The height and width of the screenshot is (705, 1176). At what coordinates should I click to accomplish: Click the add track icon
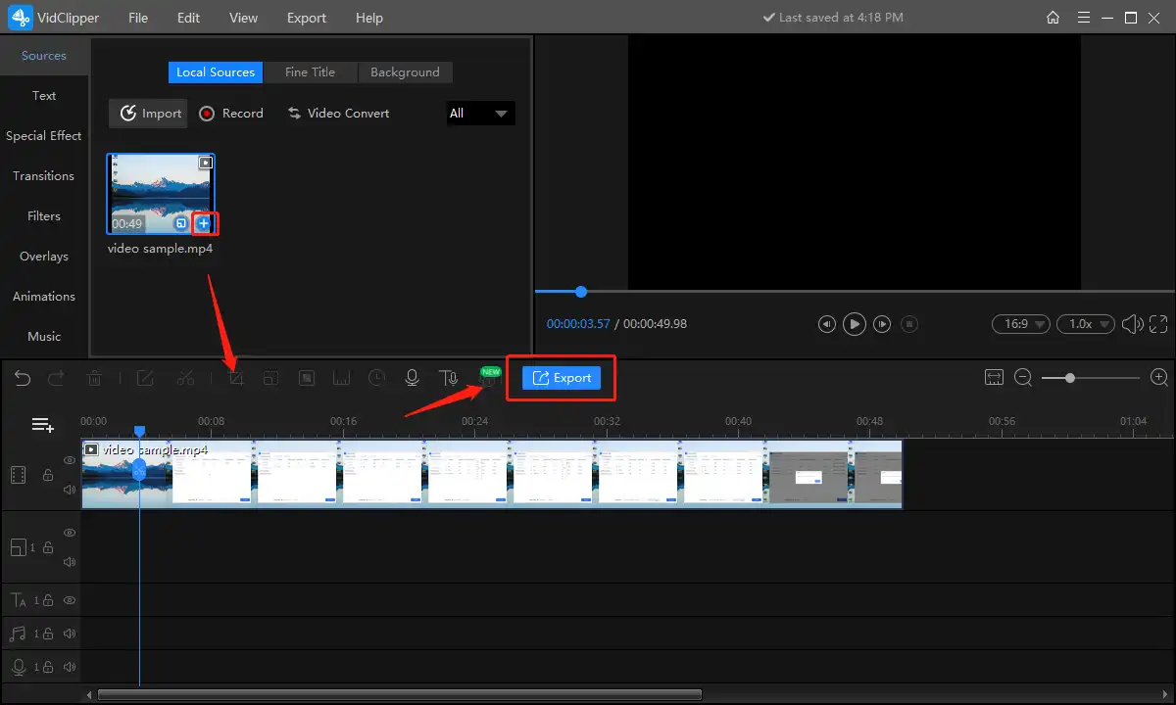coord(42,425)
